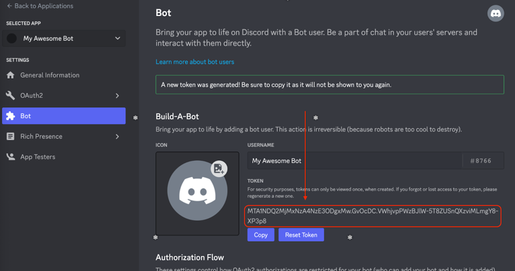Click the TOKEN field label
515x271 pixels.
tap(255, 181)
